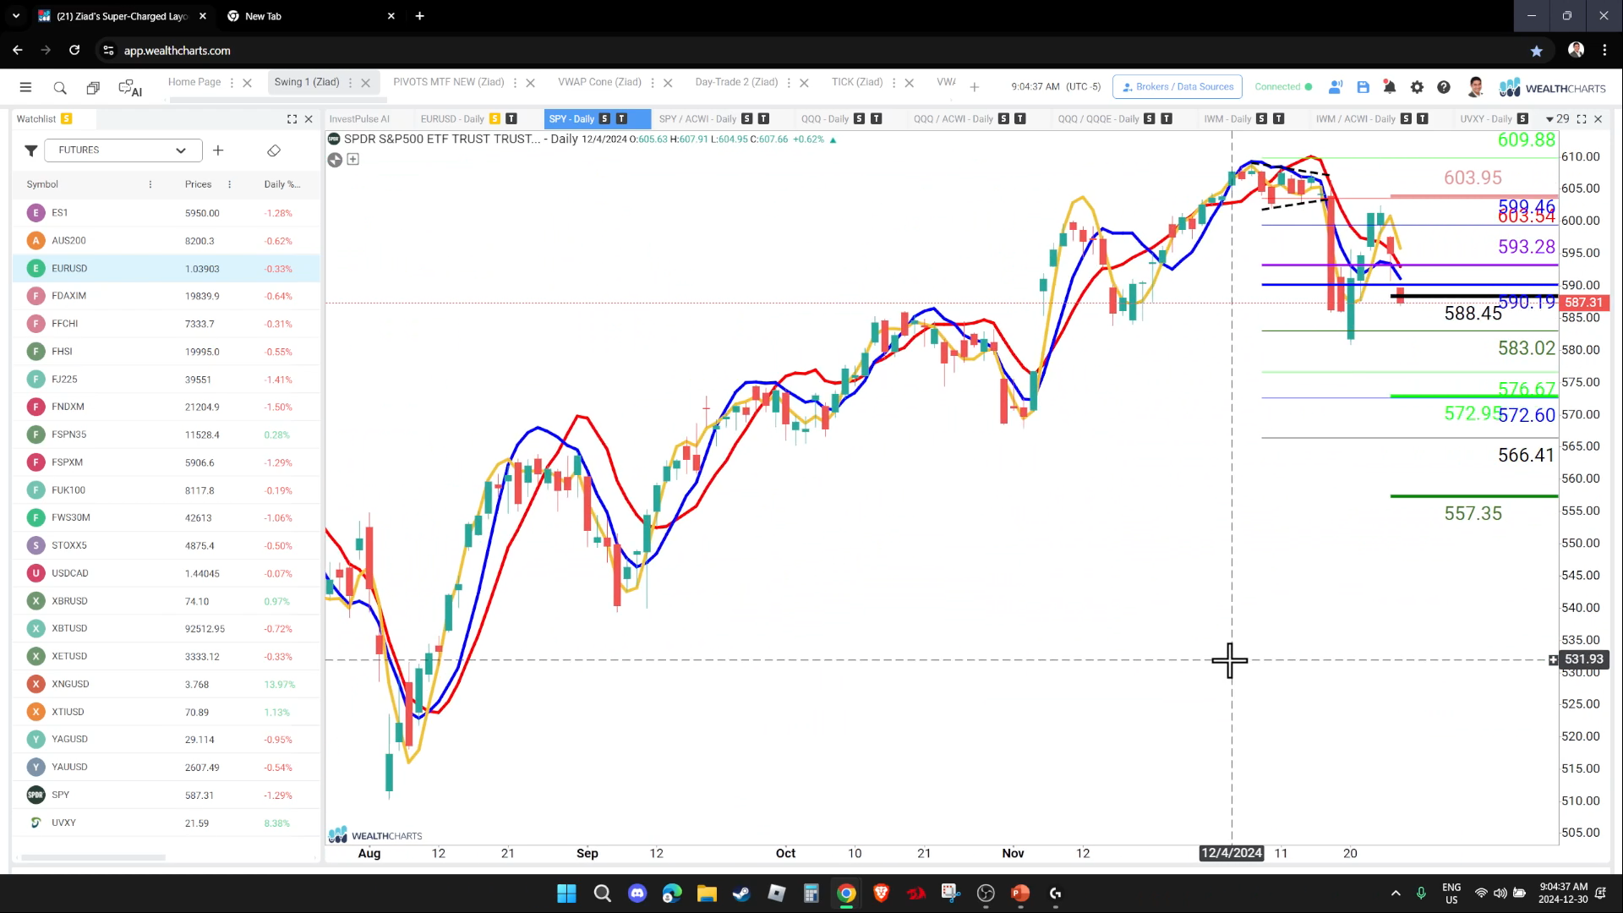Open the InvestPulse AI chart tab
The image size is (1623, 913).
click(359, 119)
